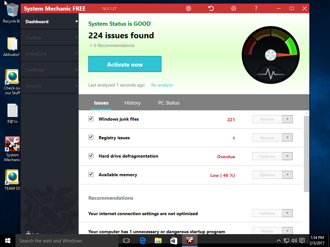Open File Explorer from taskbar
This screenshot has width=330, height=247.
[x=158, y=241]
